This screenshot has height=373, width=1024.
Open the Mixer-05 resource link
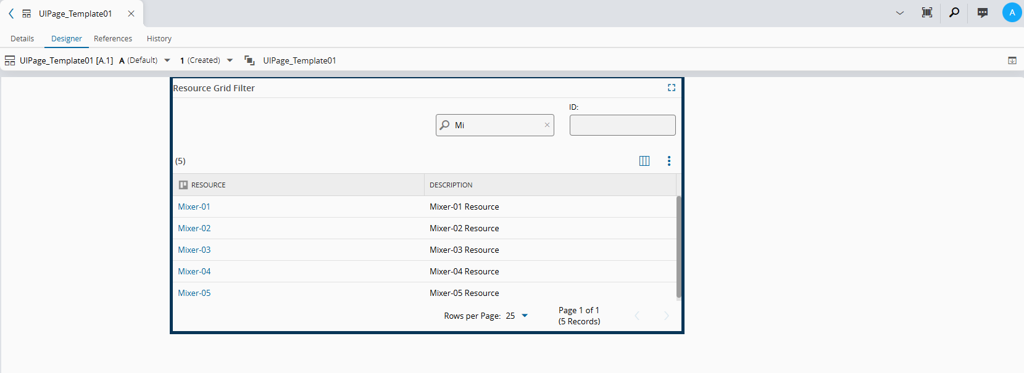pyautogui.click(x=194, y=293)
